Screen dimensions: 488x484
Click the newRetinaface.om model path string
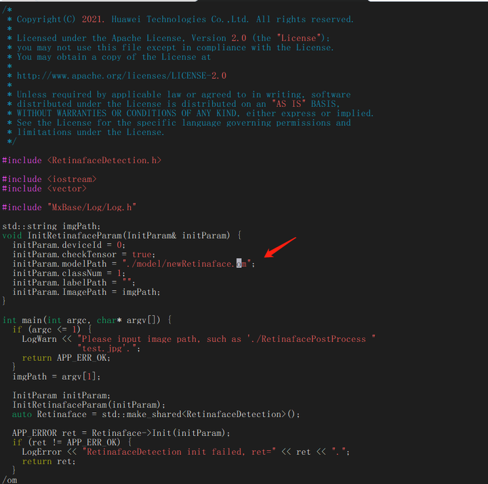click(187, 264)
